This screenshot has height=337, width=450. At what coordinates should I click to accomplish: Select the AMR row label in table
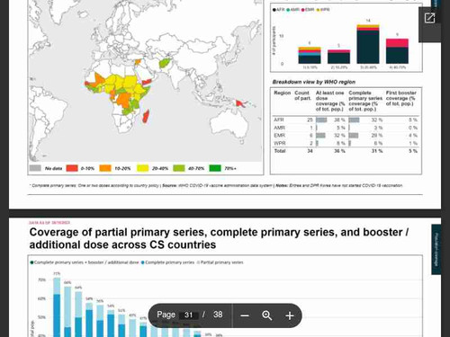[279, 128]
